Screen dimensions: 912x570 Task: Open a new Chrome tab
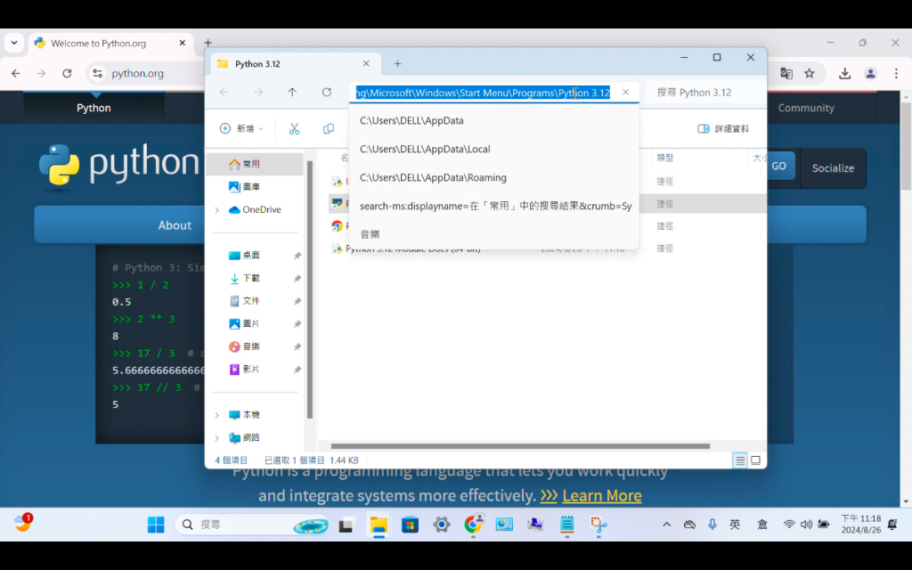click(208, 43)
